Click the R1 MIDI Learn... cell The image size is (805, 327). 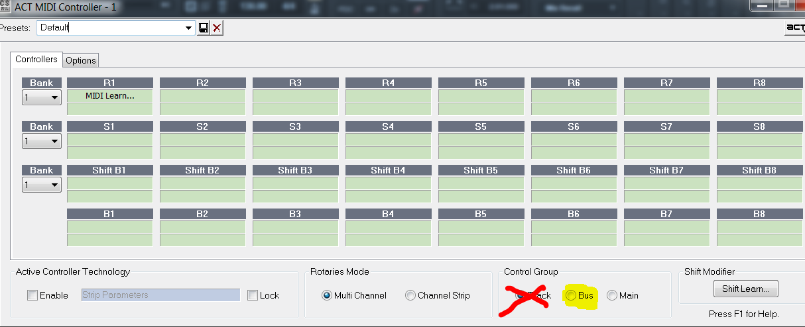tap(110, 96)
